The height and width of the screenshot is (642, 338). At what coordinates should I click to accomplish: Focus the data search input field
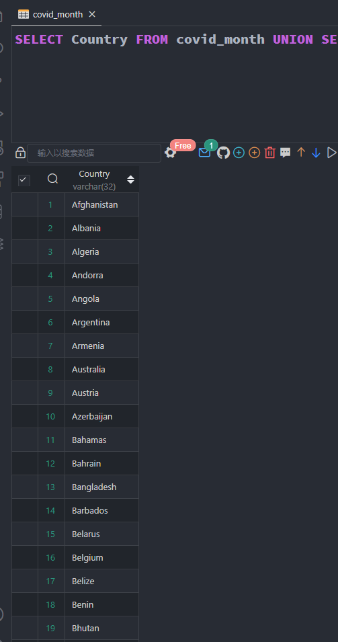[94, 153]
